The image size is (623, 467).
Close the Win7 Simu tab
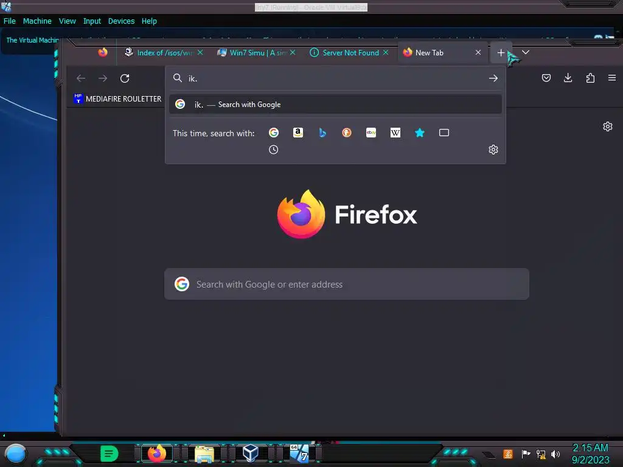click(293, 52)
